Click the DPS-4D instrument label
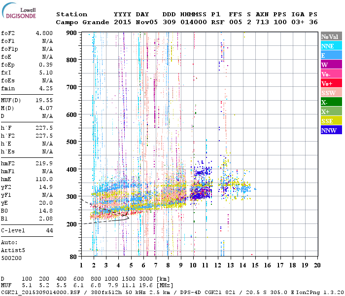 pos(191,293)
